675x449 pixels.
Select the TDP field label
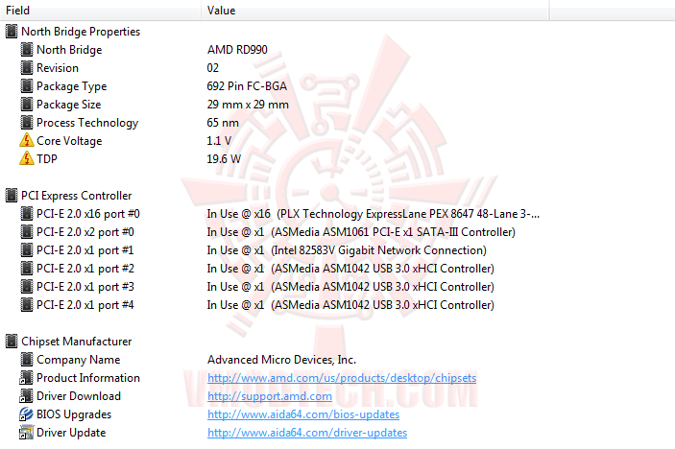click(46, 158)
